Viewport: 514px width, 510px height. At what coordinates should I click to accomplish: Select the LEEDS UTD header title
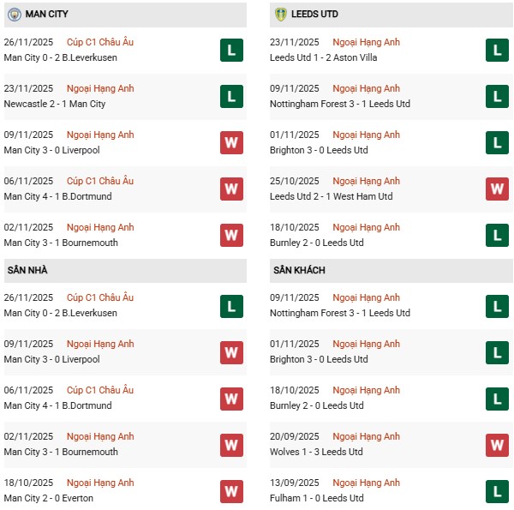click(x=318, y=15)
